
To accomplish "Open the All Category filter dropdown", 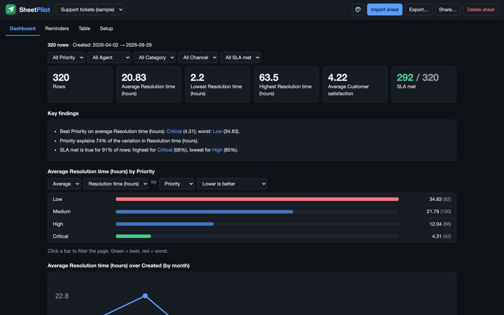I will pyautogui.click(x=154, y=57).
